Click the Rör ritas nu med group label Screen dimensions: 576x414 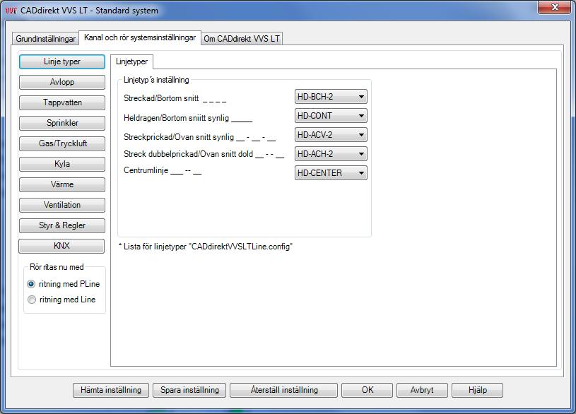tap(57, 267)
